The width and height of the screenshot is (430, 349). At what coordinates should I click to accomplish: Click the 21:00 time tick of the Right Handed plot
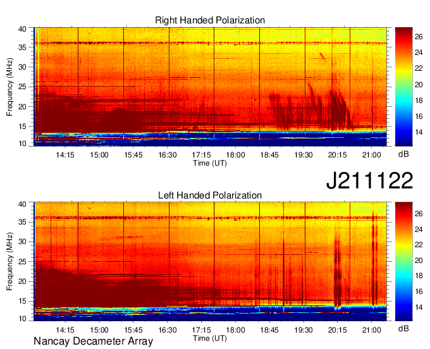[x=372, y=155]
